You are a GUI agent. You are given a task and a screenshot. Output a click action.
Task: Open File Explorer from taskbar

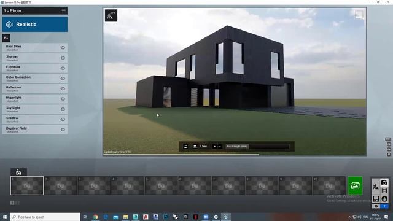(125, 217)
